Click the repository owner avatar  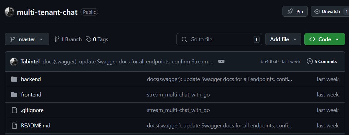9,12
